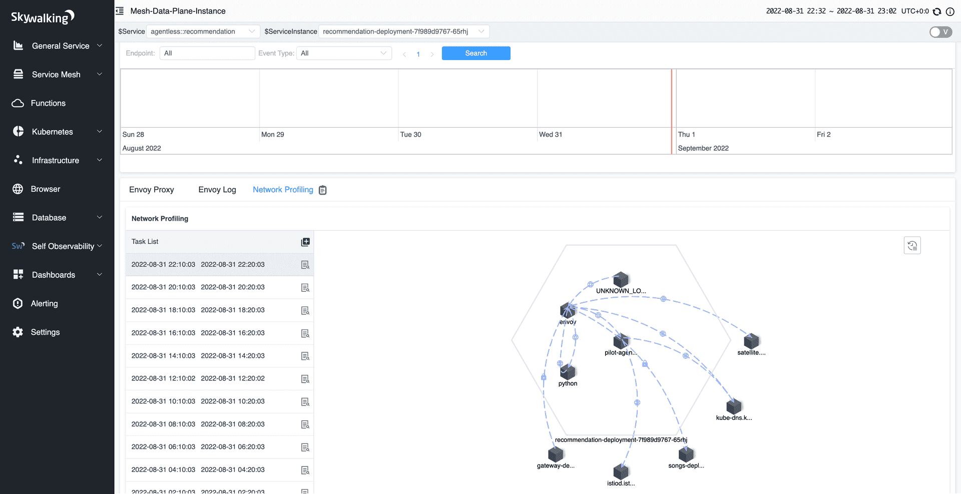Open task detail icon for 22:10:03 task
The image size is (961, 494).
coord(305,265)
